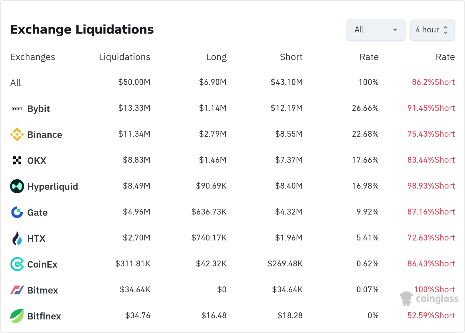This screenshot has width=465, height=333.
Task: Open the 4 hour timeframe selector
Action: (x=432, y=30)
